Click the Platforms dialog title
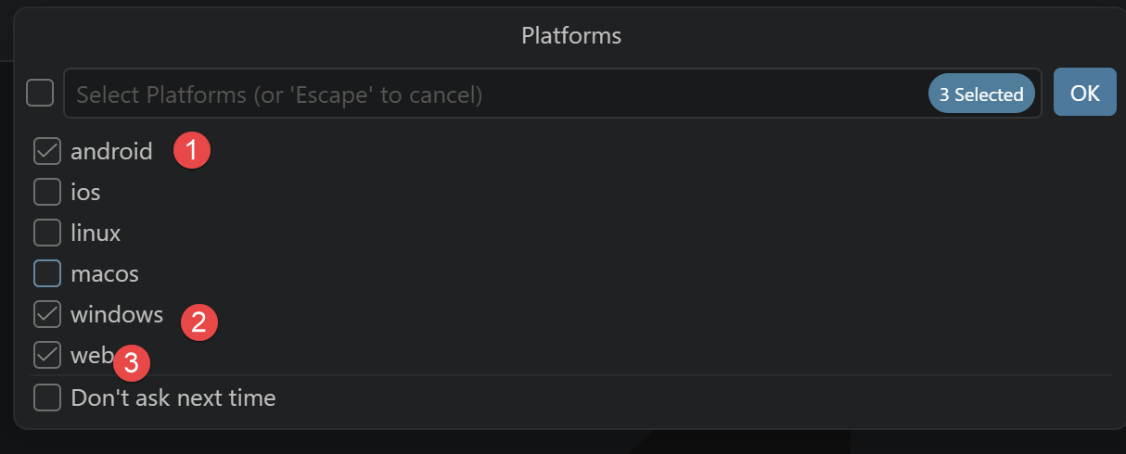The height and width of the screenshot is (454, 1126). (x=571, y=36)
